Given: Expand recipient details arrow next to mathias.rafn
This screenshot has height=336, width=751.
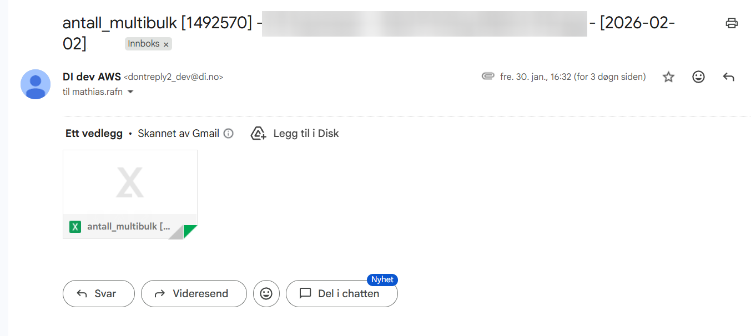Looking at the screenshot, I should [131, 92].
